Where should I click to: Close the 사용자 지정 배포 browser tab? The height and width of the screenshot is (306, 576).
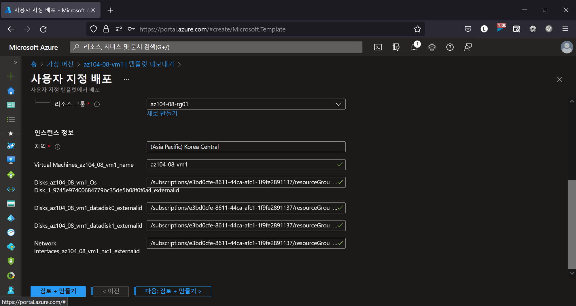coord(93,10)
